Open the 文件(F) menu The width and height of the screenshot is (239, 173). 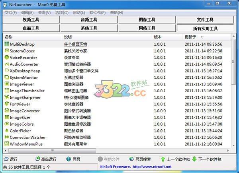coord(11,13)
